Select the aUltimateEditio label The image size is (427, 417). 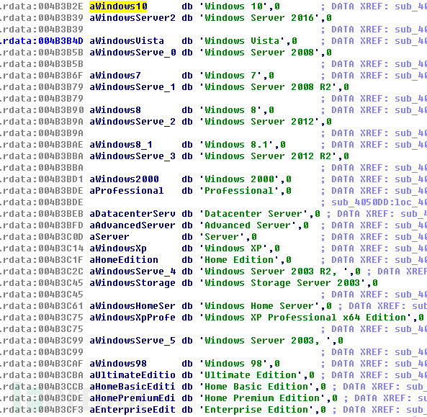coord(132,375)
